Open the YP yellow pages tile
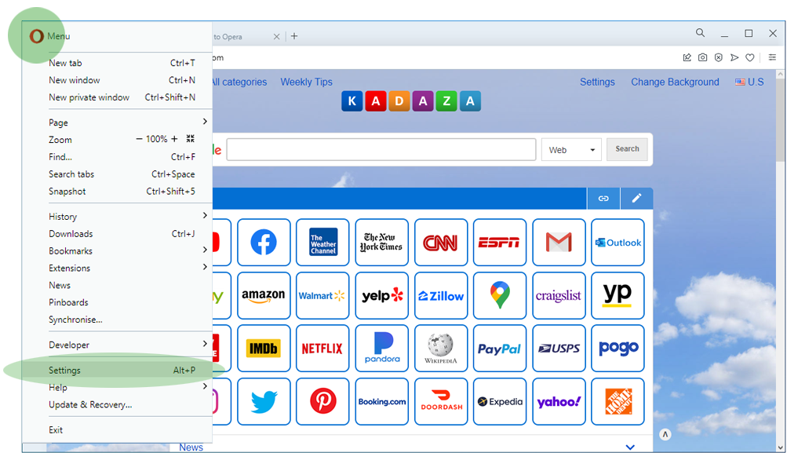Viewport: 787px width, 453px height. [x=618, y=295]
